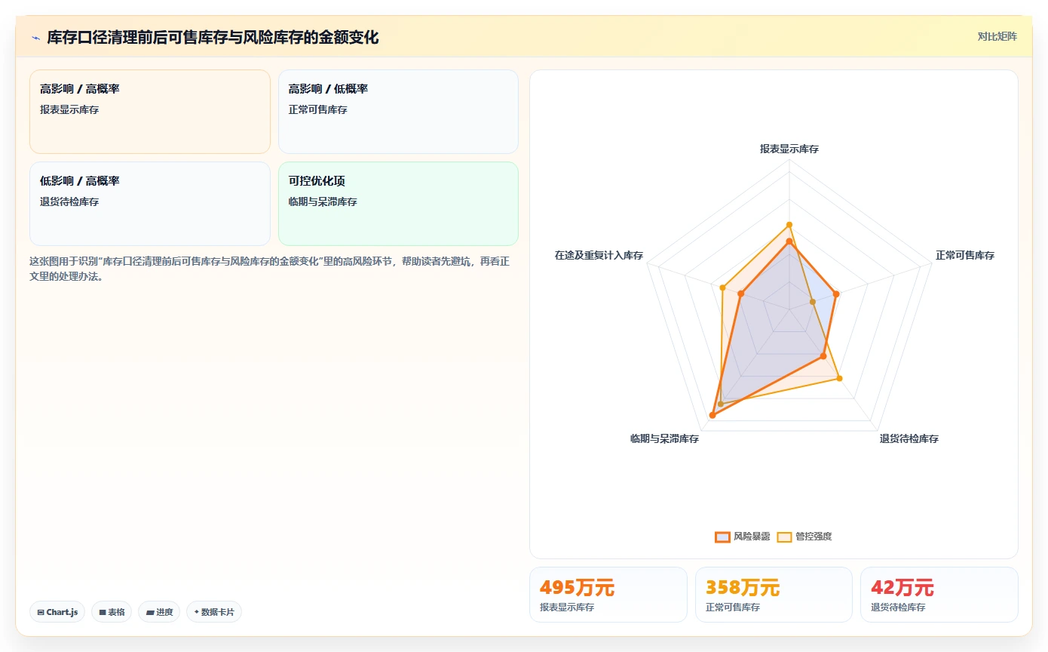Screen dimensions: 1048x652
Task: Toggle the 管控强度 legend item
Action: tap(804, 537)
